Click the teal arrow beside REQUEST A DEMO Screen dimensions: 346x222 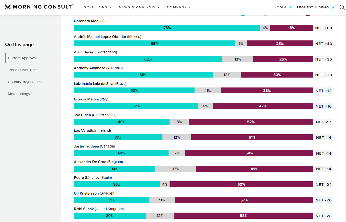(333, 7)
